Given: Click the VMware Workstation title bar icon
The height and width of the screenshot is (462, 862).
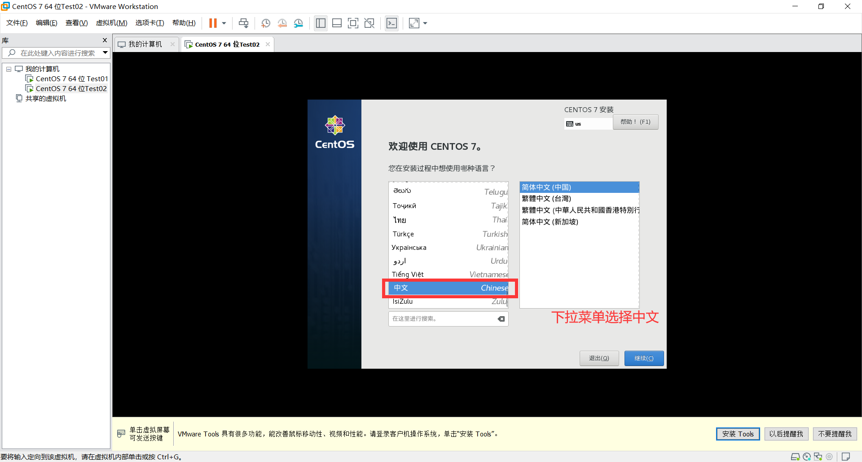Looking at the screenshot, I should (x=5, y=6).
